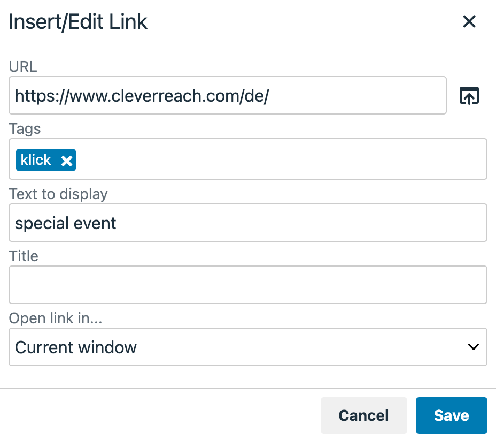
Task: Remove the klick tag with its x
Action: click(x=66, y=161)
